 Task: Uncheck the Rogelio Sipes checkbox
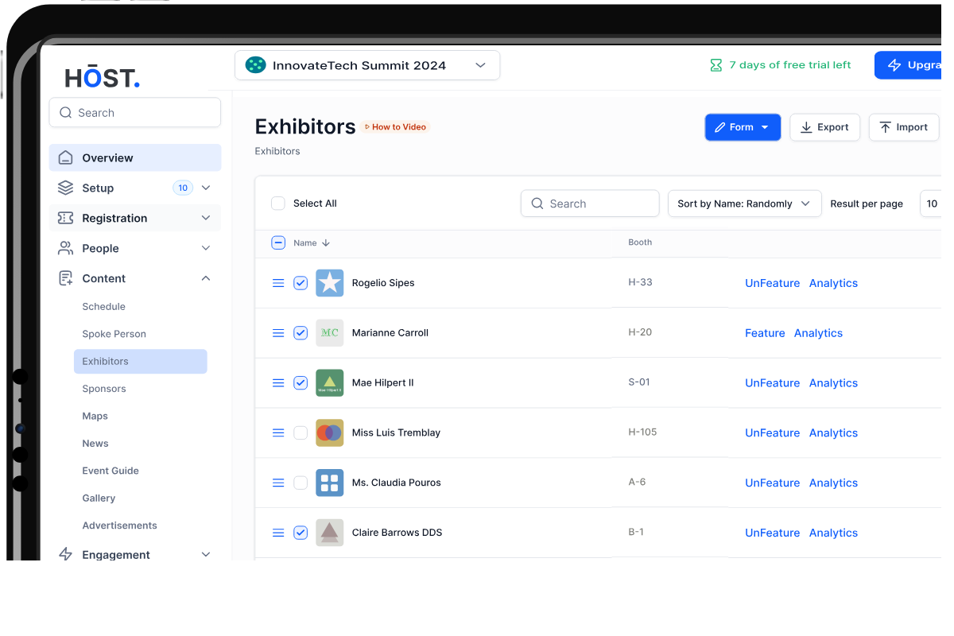coord(301,283)
